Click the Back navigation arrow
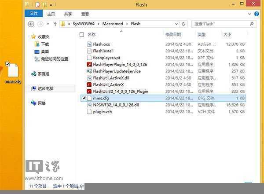The image size is (264, 194). [x=31, y=24]
